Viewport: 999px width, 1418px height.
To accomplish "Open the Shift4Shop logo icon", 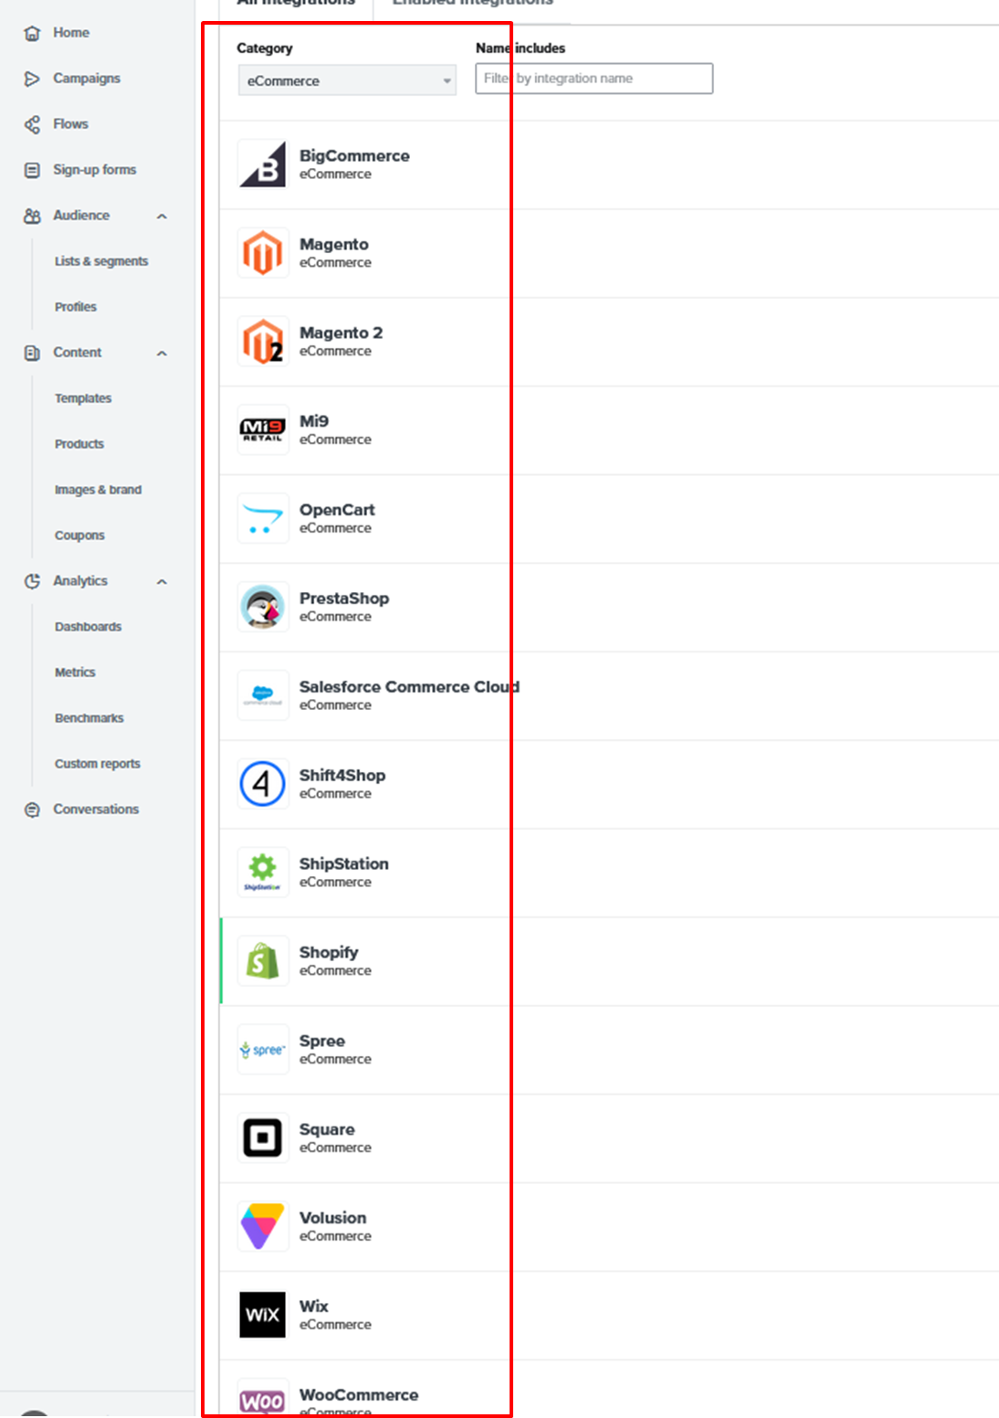I will coord(263,784).
